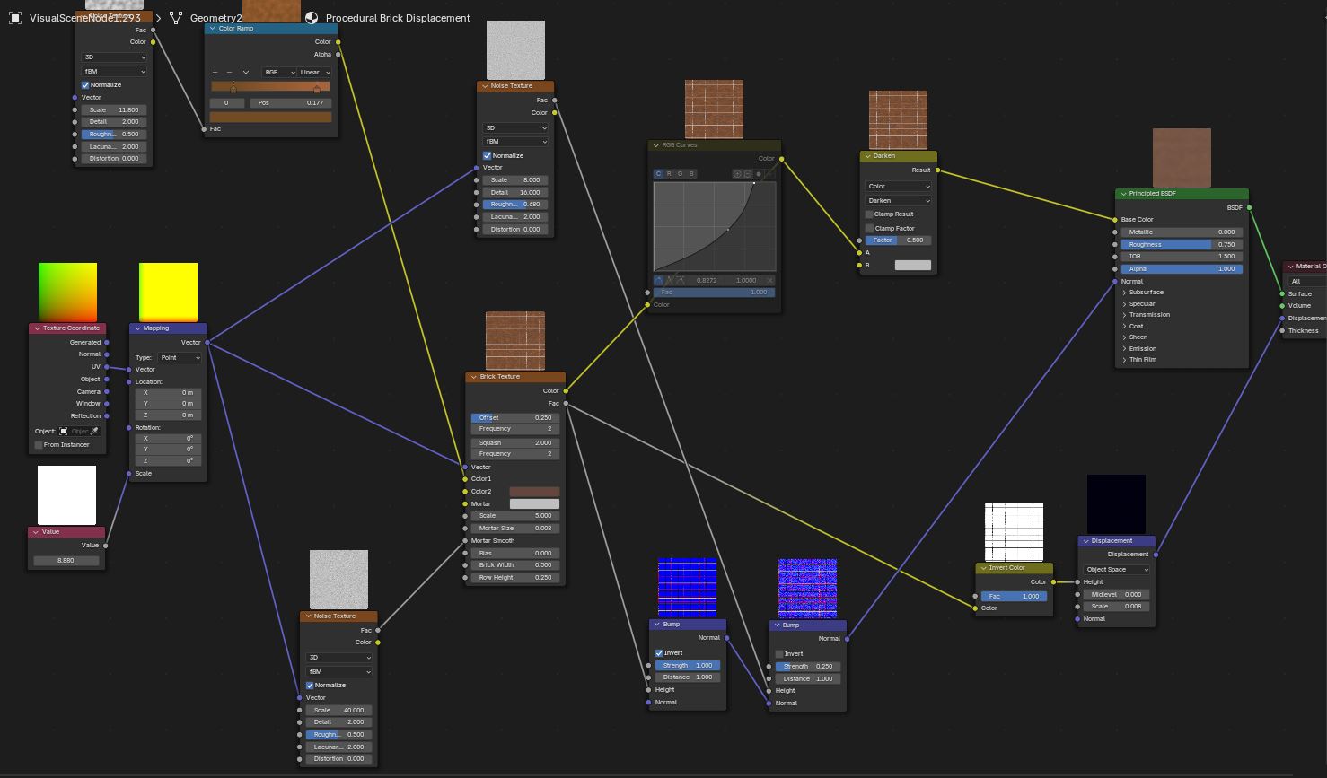Open Color Ramp interpolation Linear dropdown
The height and width of the screenshot is (778, 1327).
[x=315, y=72]
